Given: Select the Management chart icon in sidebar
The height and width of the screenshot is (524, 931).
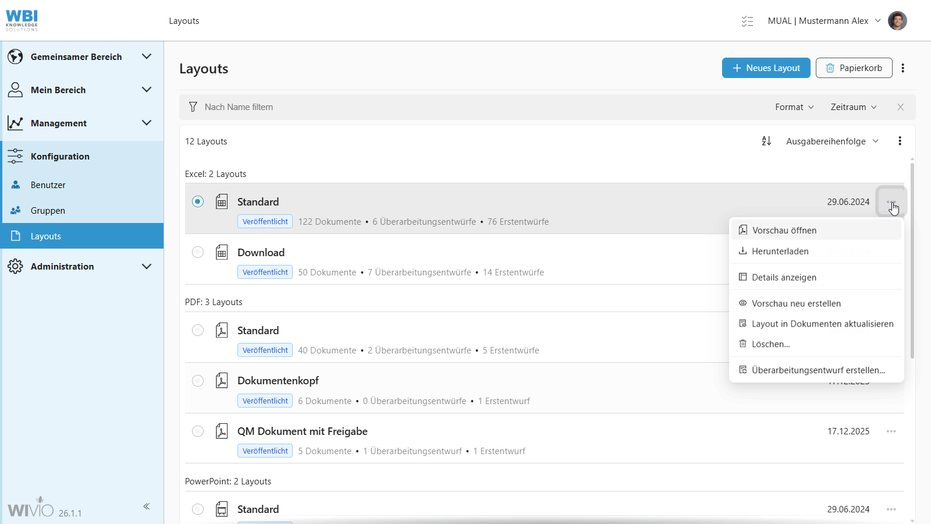Looking at the screenshot, I should [x=15, y=123].
